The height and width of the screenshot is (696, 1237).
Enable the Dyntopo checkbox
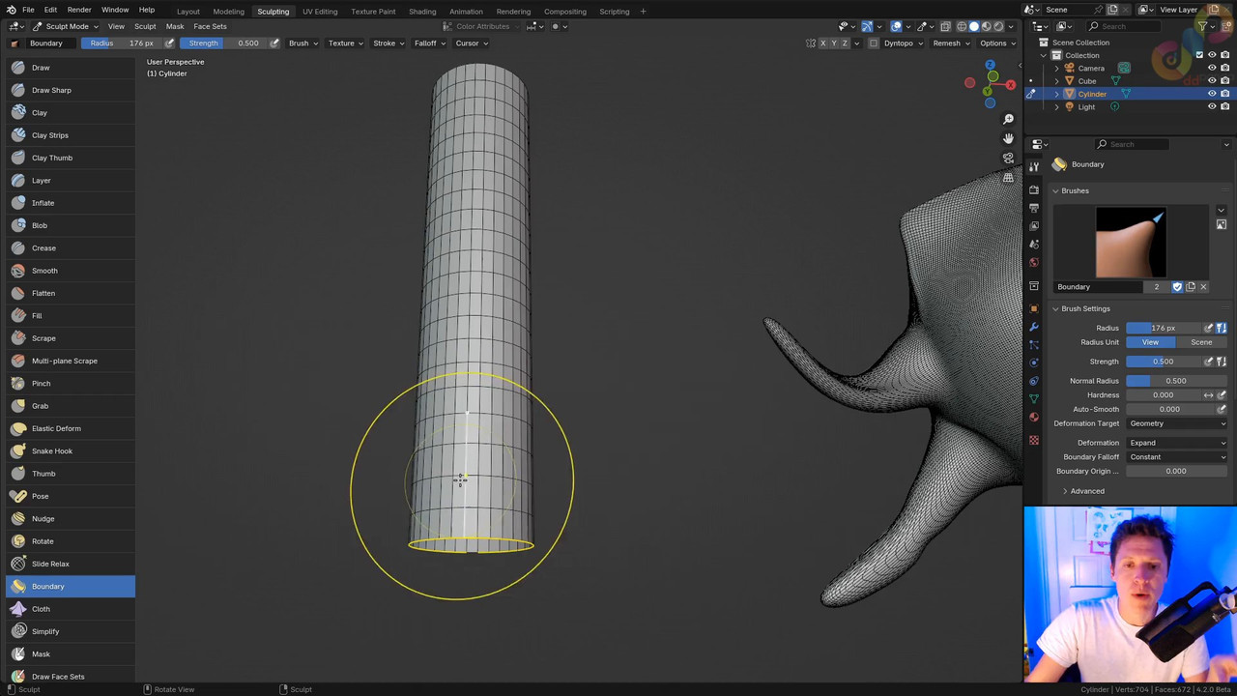[874, 43]
